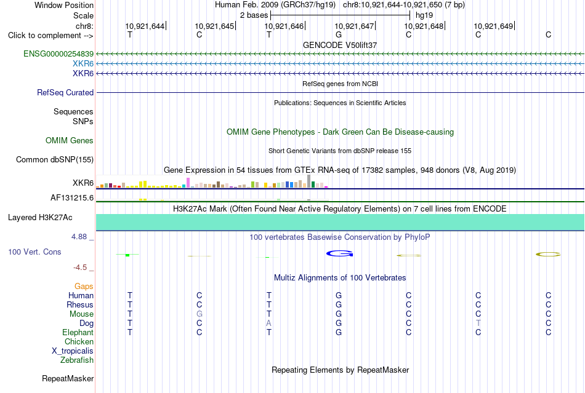Click 'Repeating Elements by RepeatMasker' title
Image resolution: width=585 pixels, height=393 pixels.
(340, 370)
